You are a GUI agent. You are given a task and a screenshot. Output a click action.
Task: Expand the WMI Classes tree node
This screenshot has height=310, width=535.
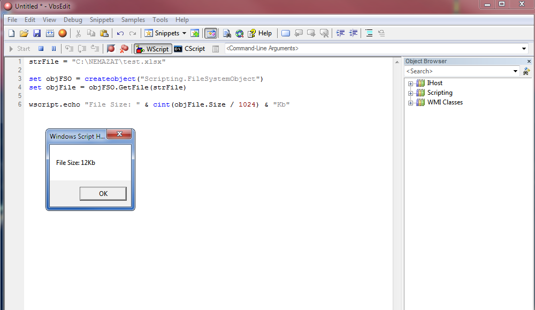pyautogui.click(x=411, y=103)
